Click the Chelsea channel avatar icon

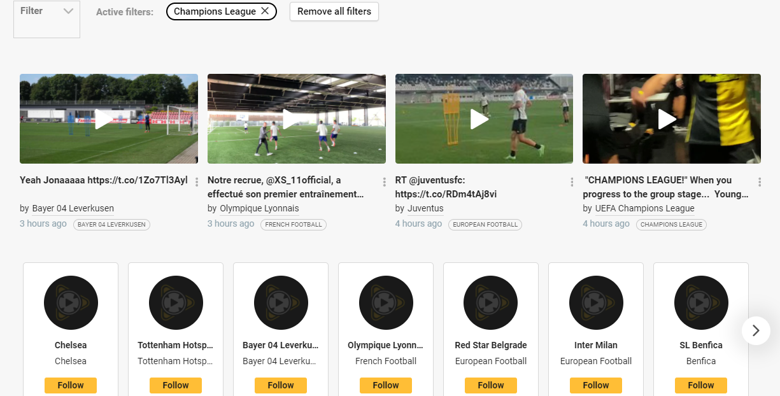point(71,302)
